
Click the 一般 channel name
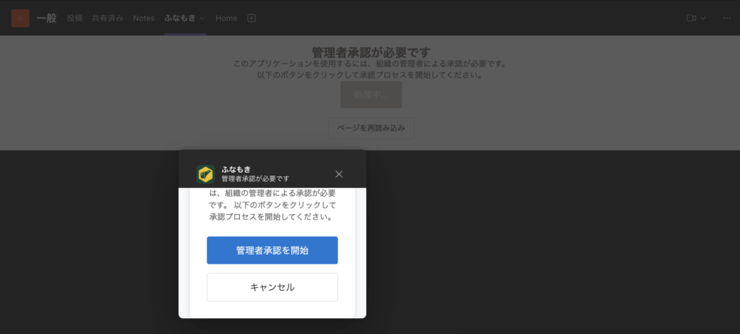point(46,18)
